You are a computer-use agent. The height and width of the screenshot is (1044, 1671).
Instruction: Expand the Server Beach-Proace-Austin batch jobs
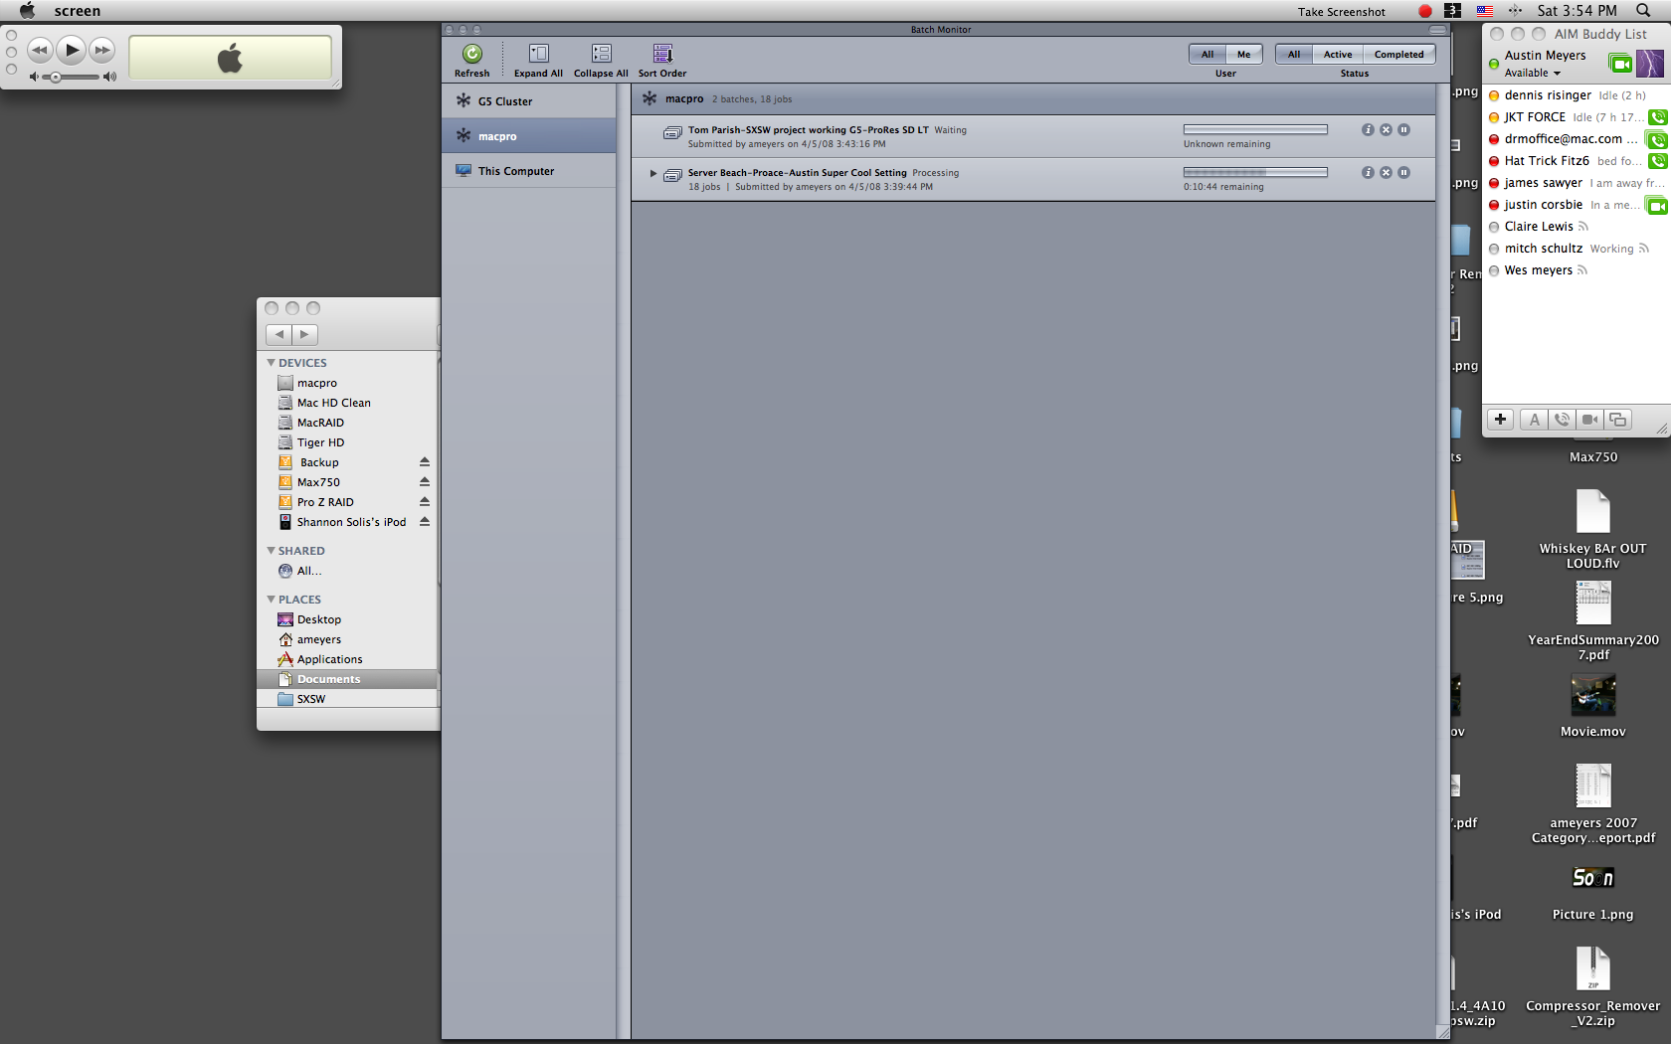[x=653, y=173]
